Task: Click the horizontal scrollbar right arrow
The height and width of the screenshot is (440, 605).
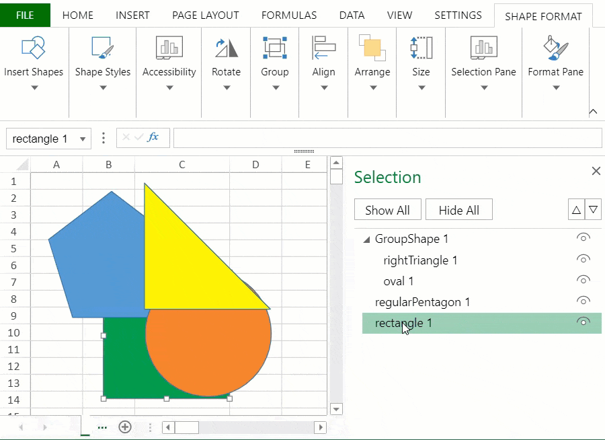Action: coord(320,427)
